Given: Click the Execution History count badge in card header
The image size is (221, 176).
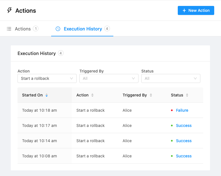Looking at the screenshot, I should (x=61, y=53).
